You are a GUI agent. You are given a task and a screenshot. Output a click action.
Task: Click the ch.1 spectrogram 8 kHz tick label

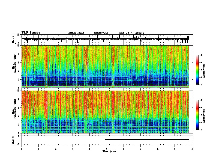19,54
